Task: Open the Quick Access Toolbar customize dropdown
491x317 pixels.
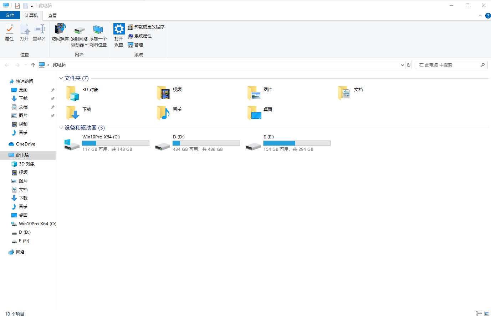Action: 32,5
